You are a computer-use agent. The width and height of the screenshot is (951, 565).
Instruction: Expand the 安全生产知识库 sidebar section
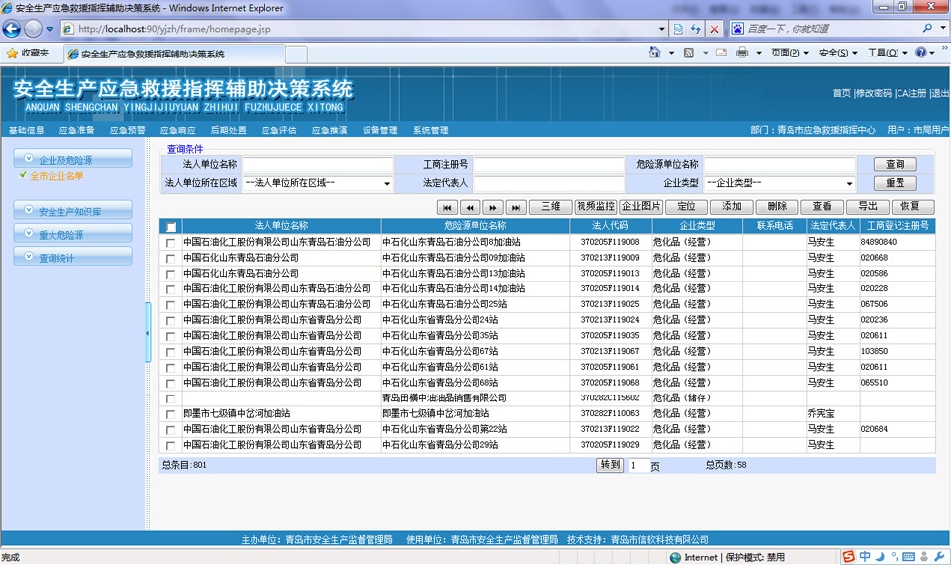coord(72,210)
